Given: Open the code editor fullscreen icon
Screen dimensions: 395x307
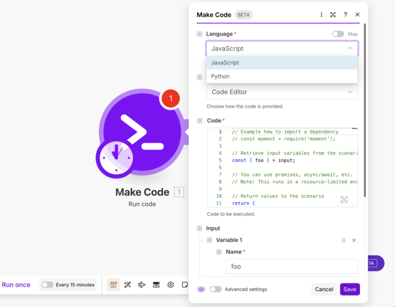Looking at the screenshot, I should pyautogui.click(x=344, y=200).
